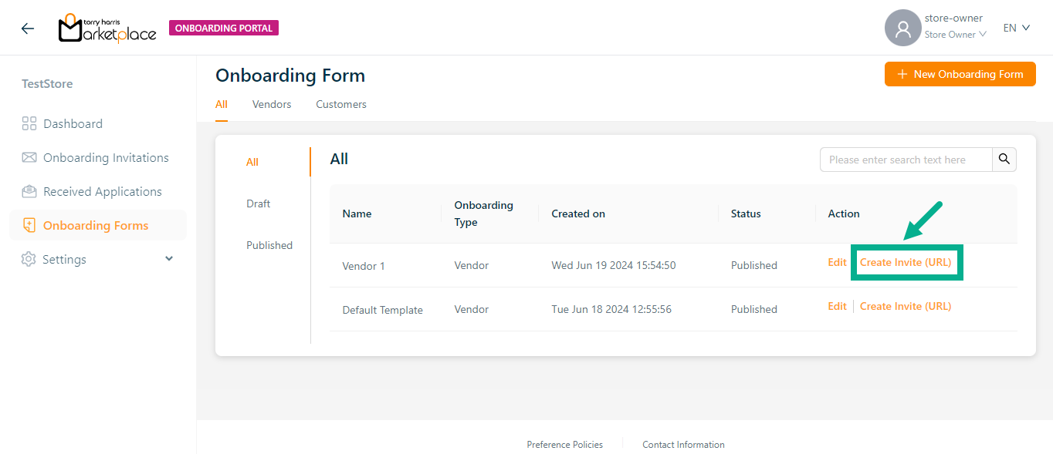Click Create Invite (URL) for Vendor 1

906,263
